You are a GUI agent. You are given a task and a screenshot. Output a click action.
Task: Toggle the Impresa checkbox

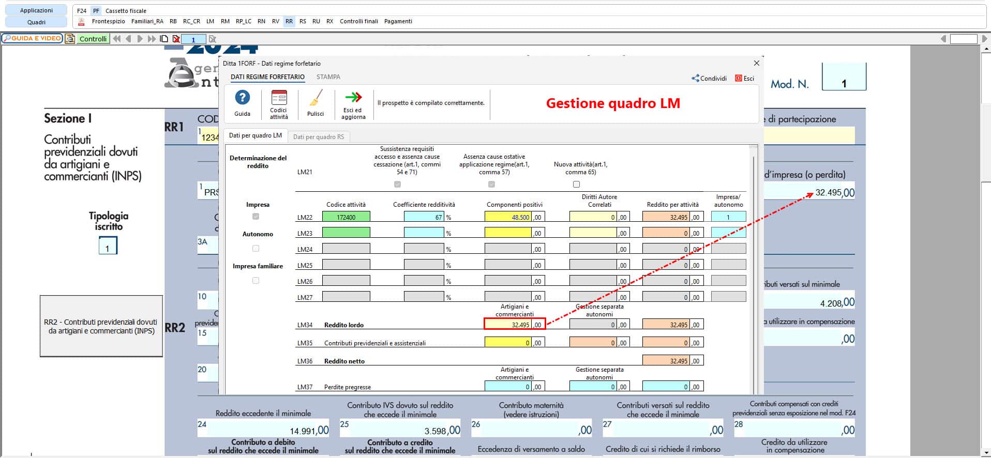tap(256, 217)
